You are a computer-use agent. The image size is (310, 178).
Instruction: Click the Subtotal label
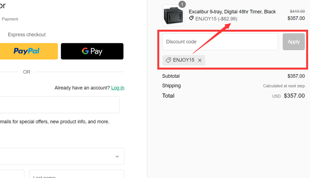point(171,76)
